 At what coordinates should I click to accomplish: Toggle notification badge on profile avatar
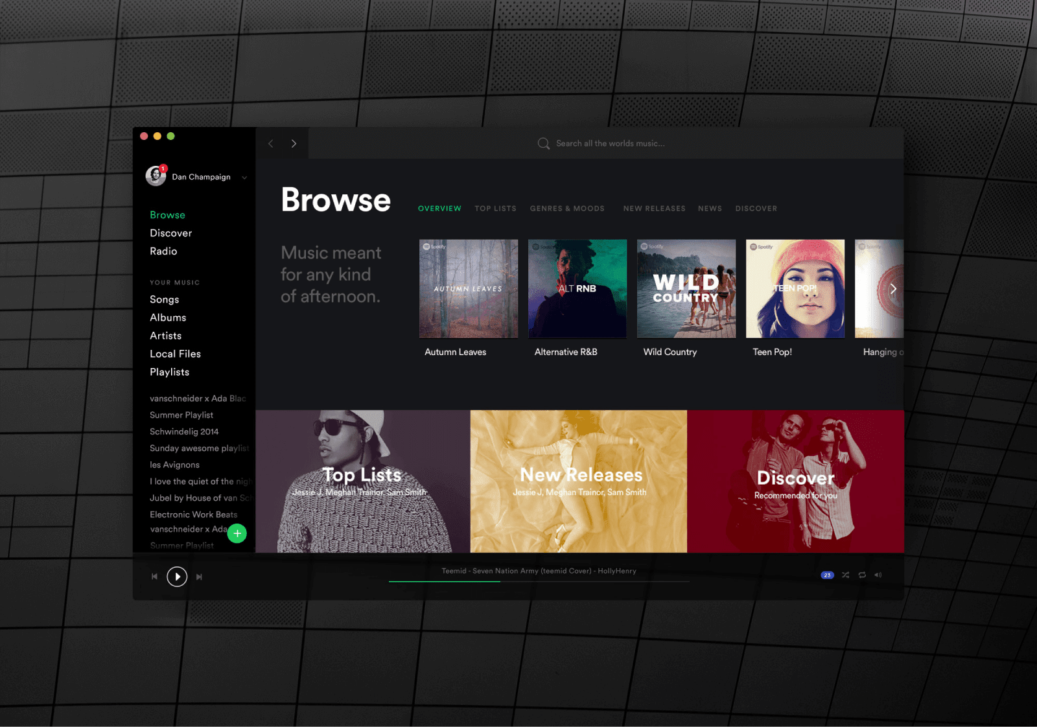(x=163, y=167)
